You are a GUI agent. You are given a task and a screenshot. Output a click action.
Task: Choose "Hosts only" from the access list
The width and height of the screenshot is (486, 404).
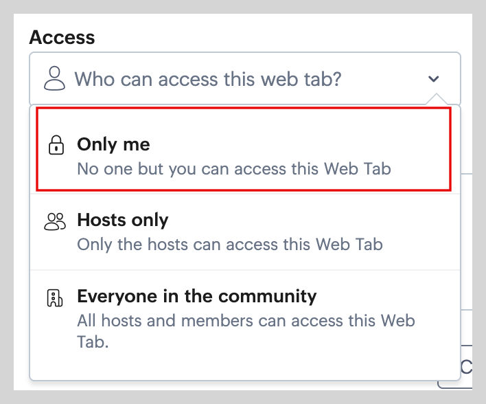122,220
